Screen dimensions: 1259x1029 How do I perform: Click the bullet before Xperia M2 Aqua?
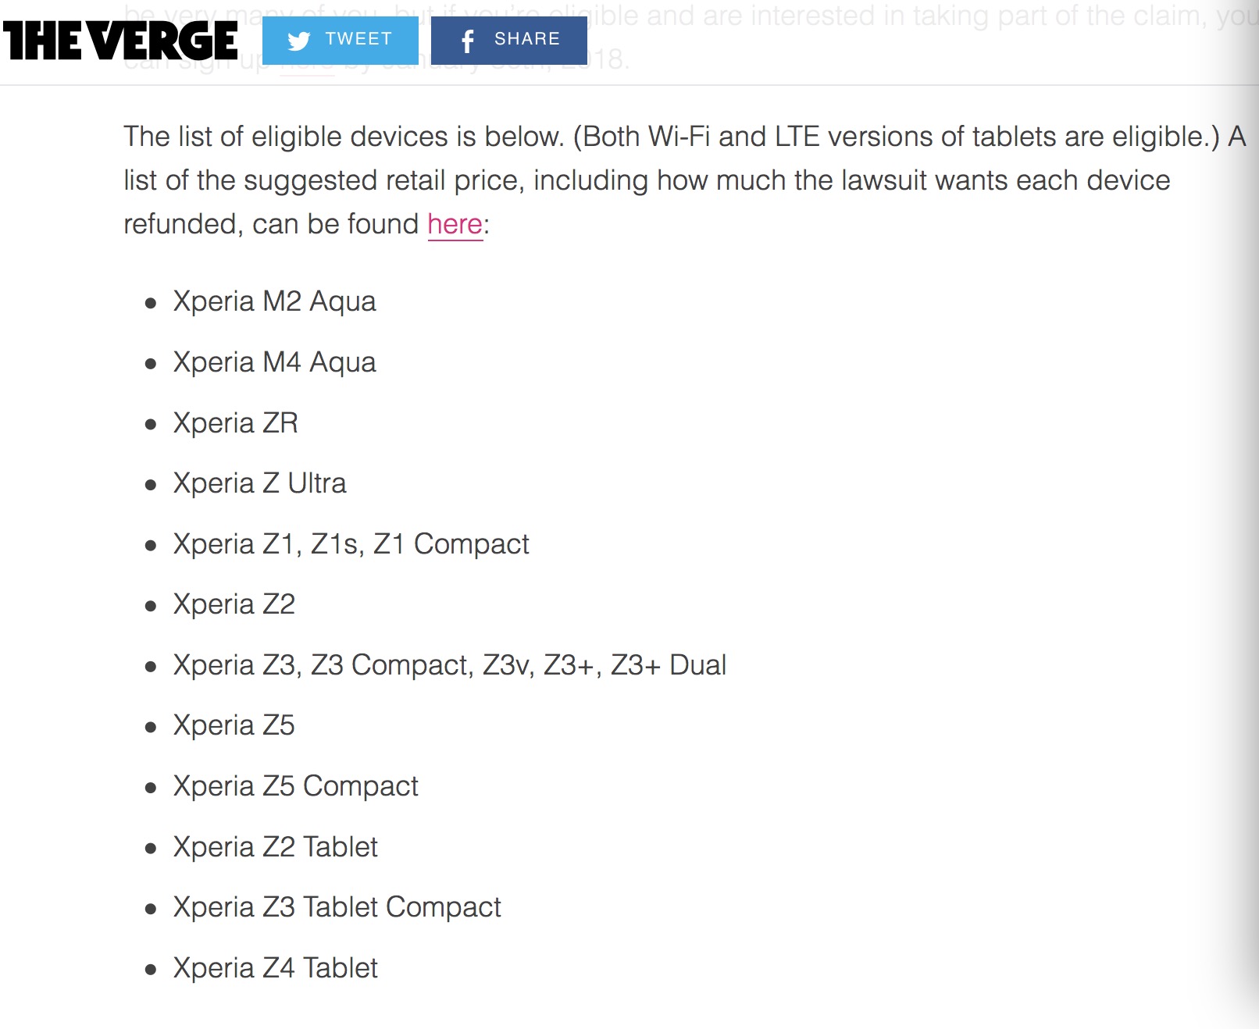tap(151, 303)
